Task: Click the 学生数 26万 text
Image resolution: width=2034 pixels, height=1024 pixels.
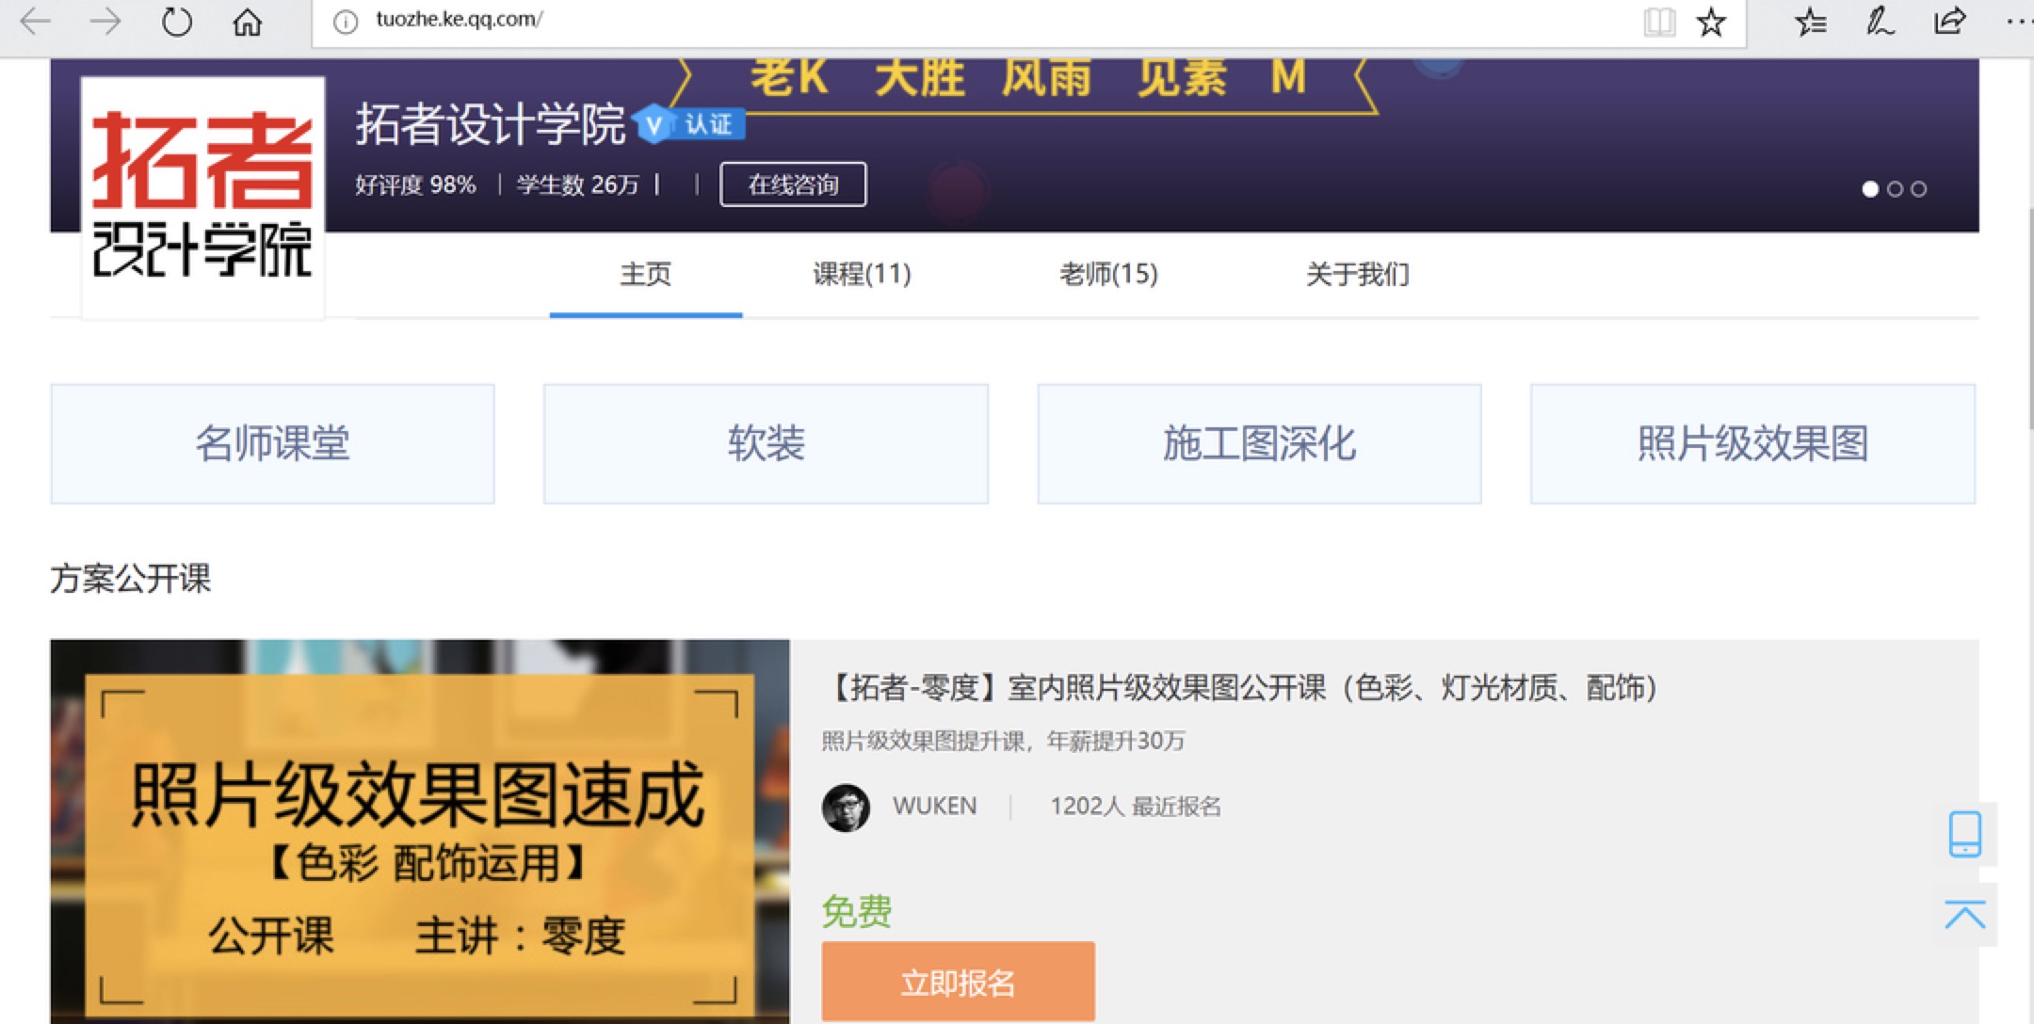Action: (x=577, y=185)
